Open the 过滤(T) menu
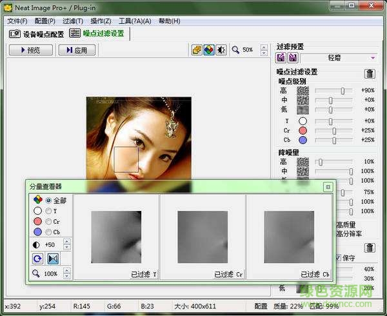387x316 pixels. tap(73, 21)
